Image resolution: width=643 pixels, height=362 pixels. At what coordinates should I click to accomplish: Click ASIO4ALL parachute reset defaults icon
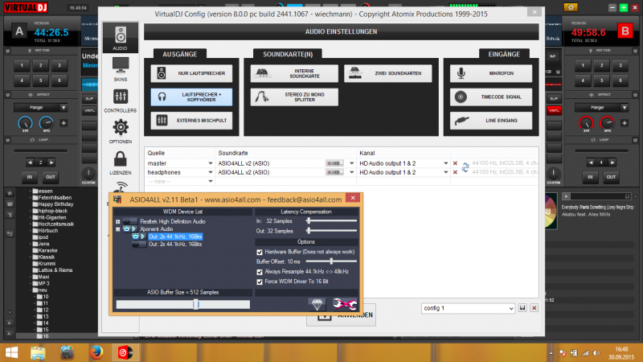tap(317, 304)
